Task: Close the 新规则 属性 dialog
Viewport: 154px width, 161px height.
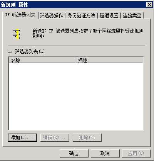Action: point(149,5)
